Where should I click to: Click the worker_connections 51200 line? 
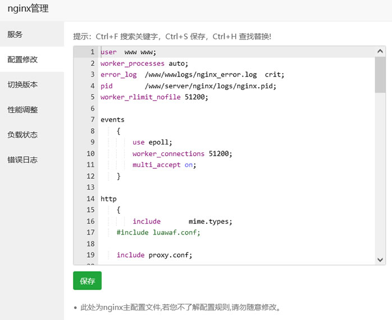click(182, 154)
